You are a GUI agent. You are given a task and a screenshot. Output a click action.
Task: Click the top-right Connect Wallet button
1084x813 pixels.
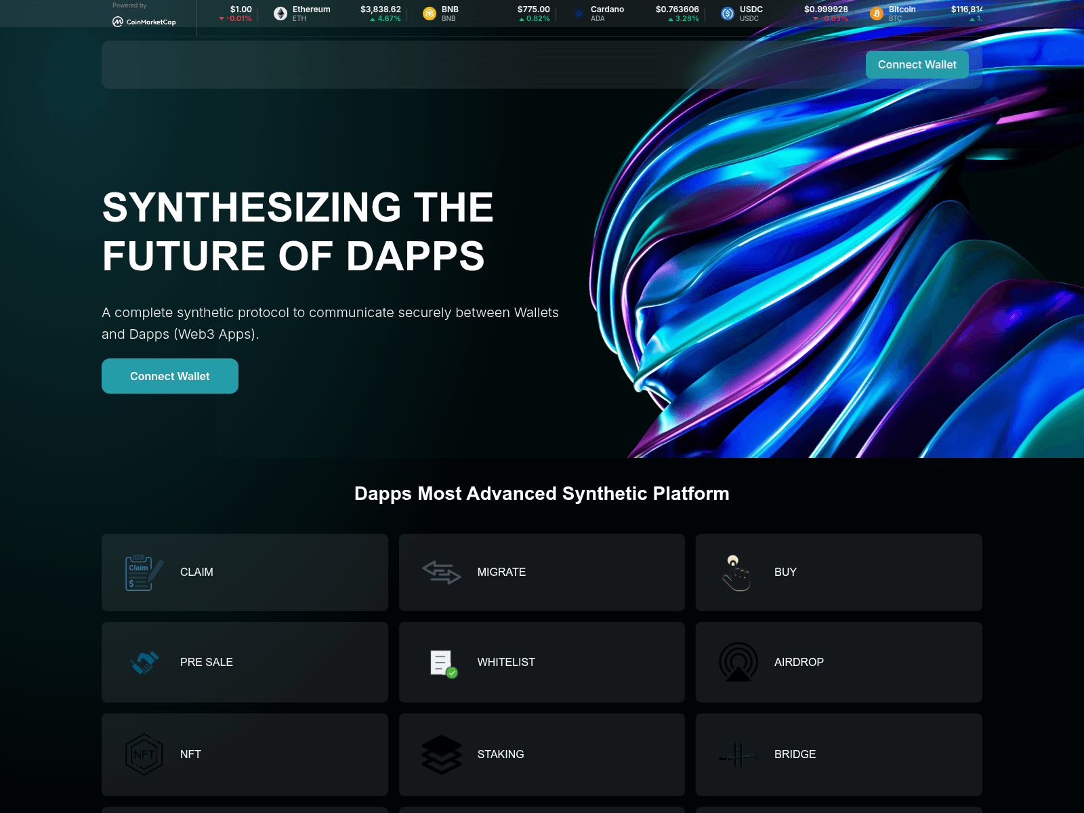point(917,64)
